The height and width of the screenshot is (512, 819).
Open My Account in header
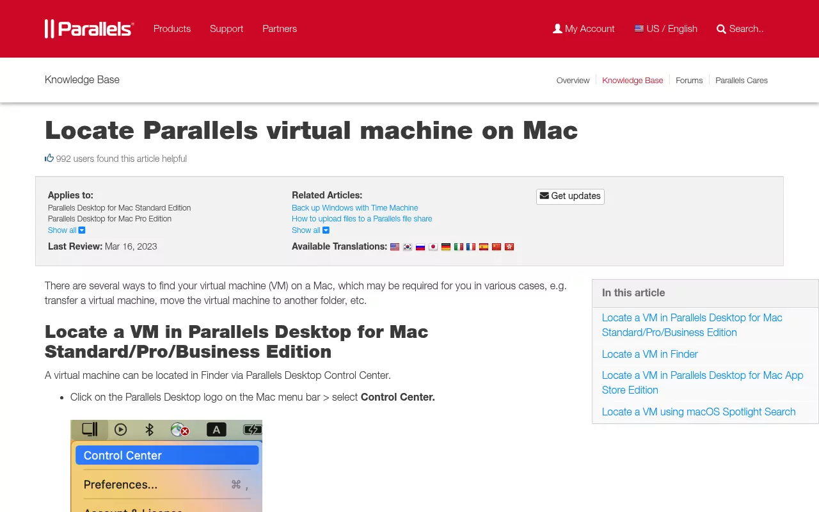pyautogui.click(x=584, y=29)
